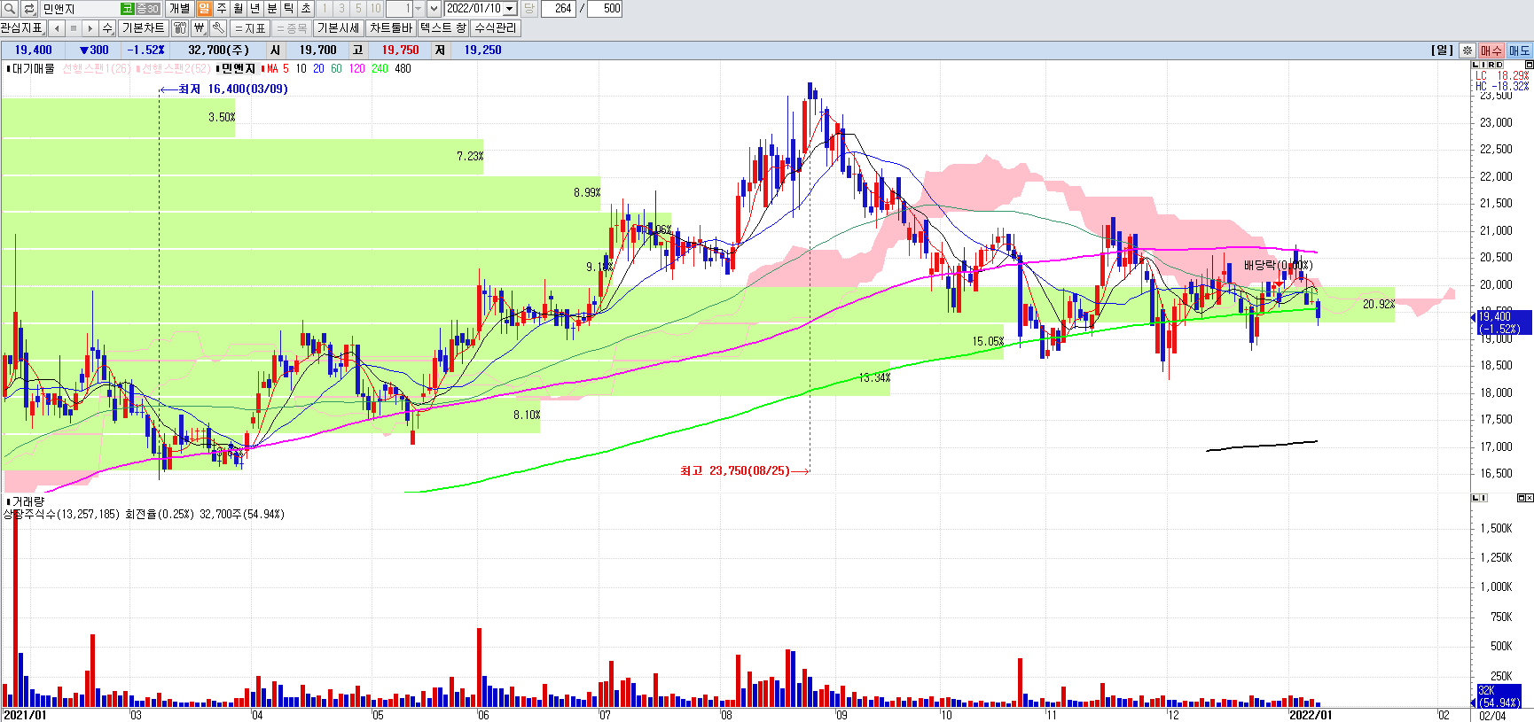Open the chart tools wrench-set icon
This screenshot has width=1534, height=722.
click(x=180, y=28)
